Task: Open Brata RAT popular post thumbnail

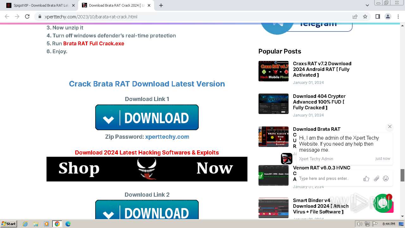Action: coord(273,136)
